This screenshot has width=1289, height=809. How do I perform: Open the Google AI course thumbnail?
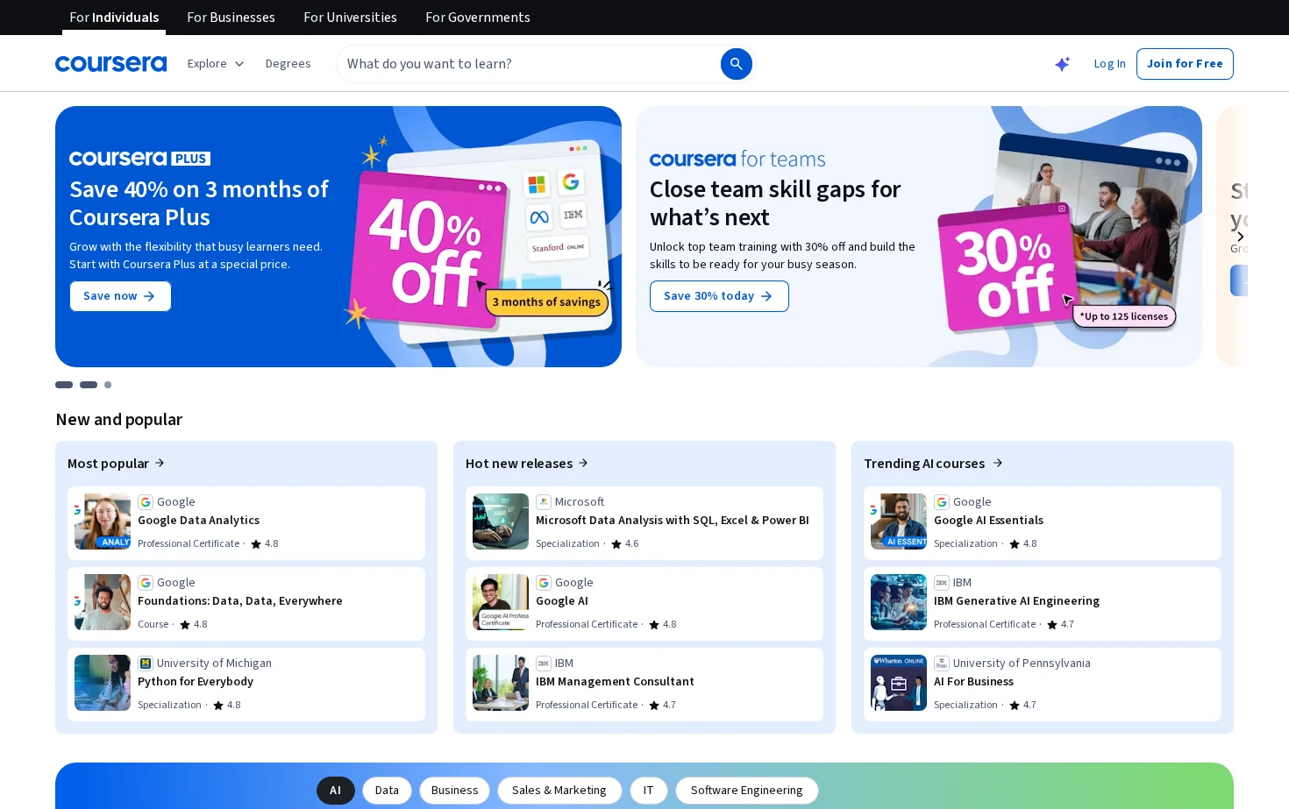click(501, 602)
